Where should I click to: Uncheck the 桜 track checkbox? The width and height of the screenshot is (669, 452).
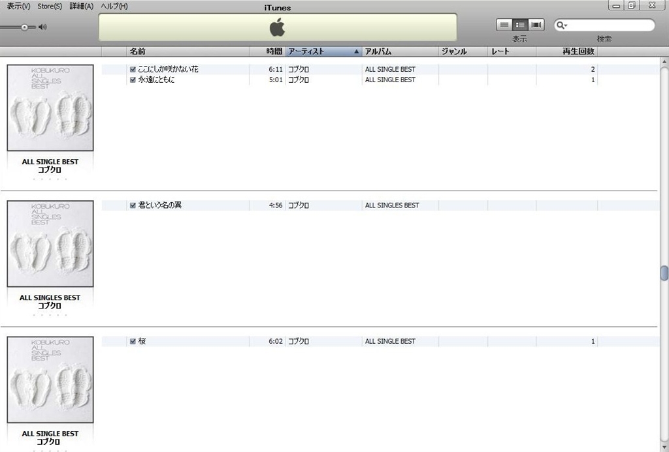[133, 341]
